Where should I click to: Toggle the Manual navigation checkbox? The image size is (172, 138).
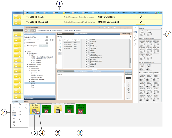26,46
